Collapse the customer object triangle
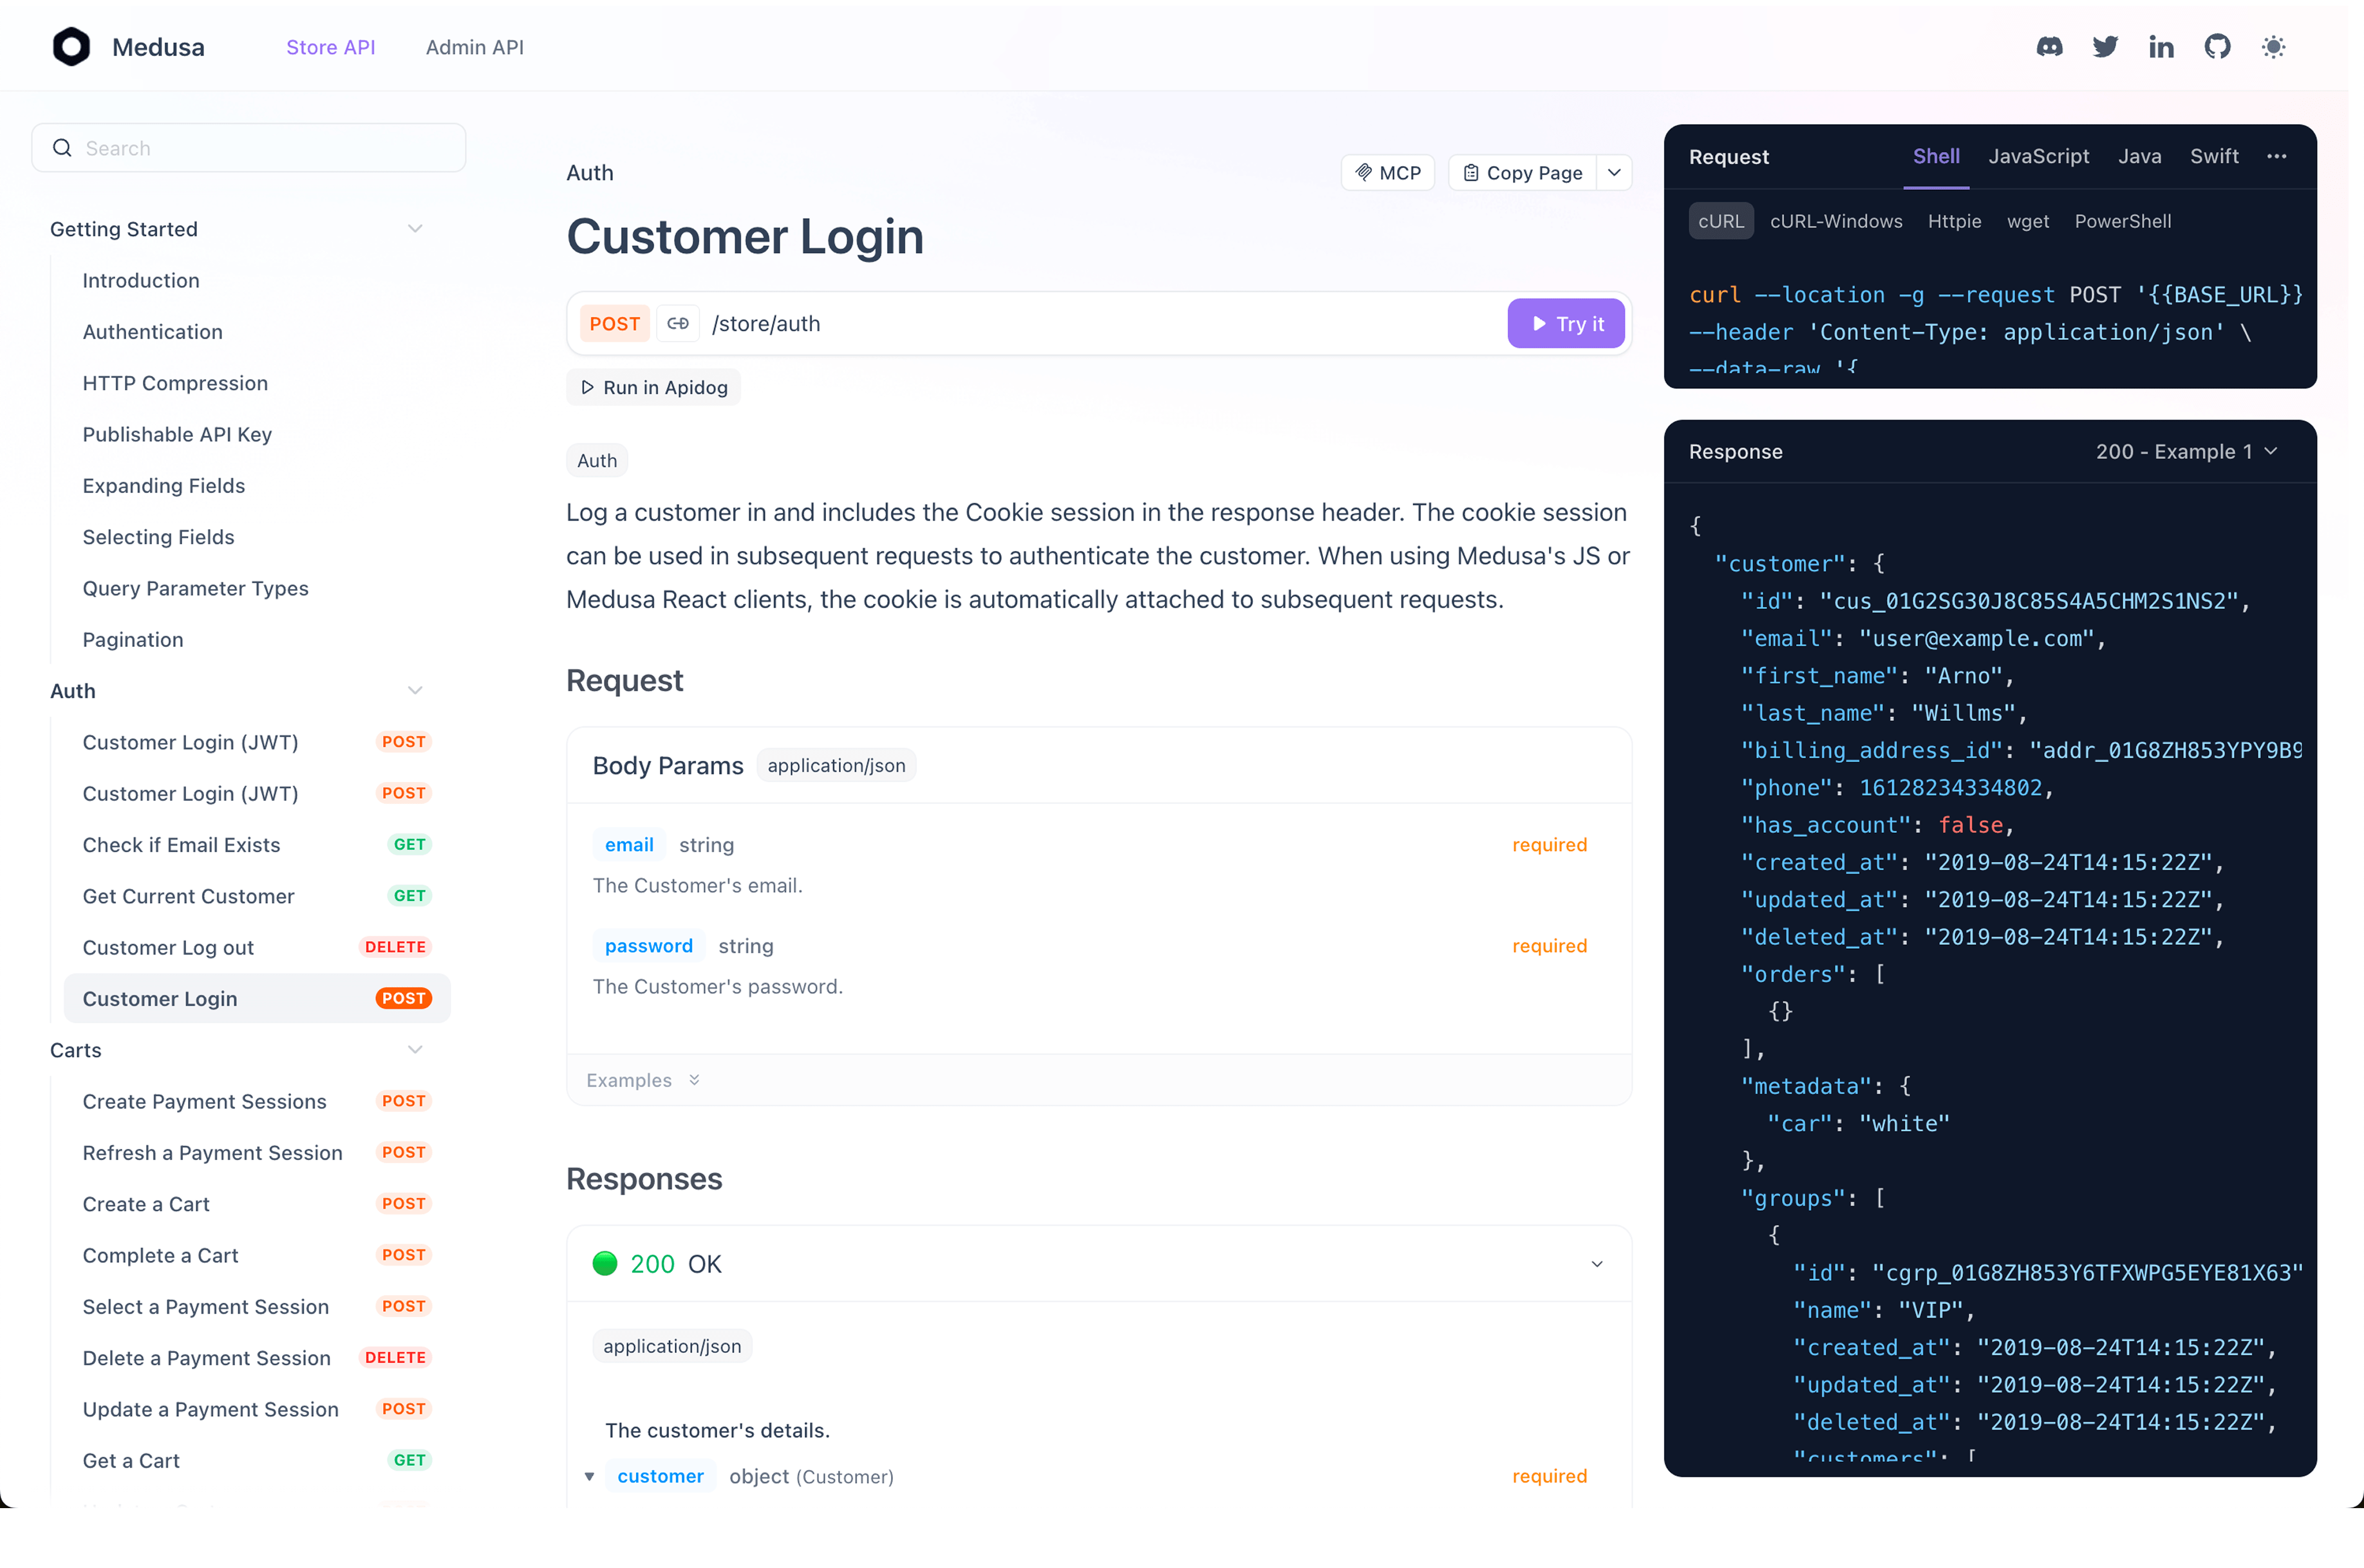This screenshot has height=1568, width=2364. pyautogui.click(x=589, y=1476)
